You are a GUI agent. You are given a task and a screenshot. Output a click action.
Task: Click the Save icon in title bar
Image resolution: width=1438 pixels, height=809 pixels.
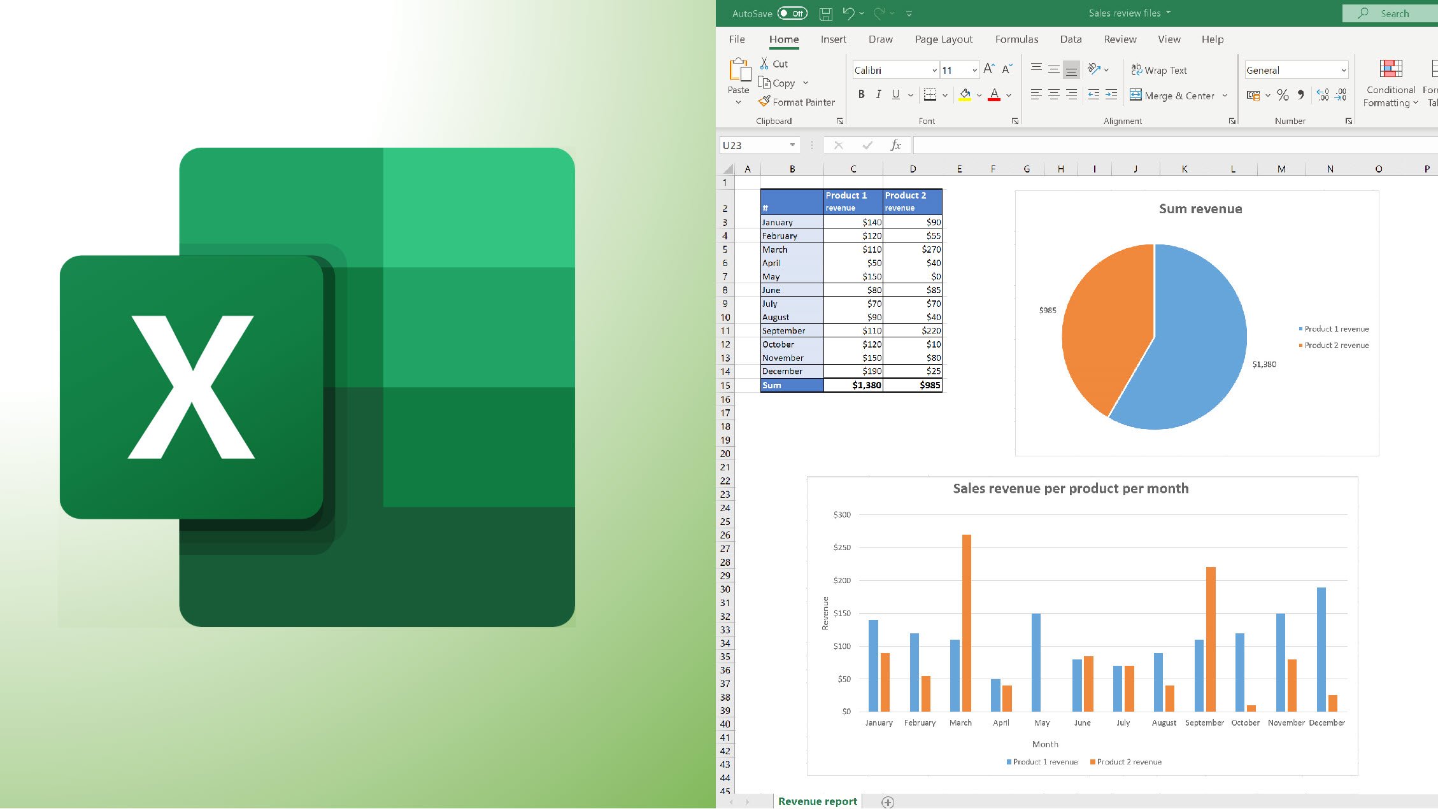coord(825,13)
